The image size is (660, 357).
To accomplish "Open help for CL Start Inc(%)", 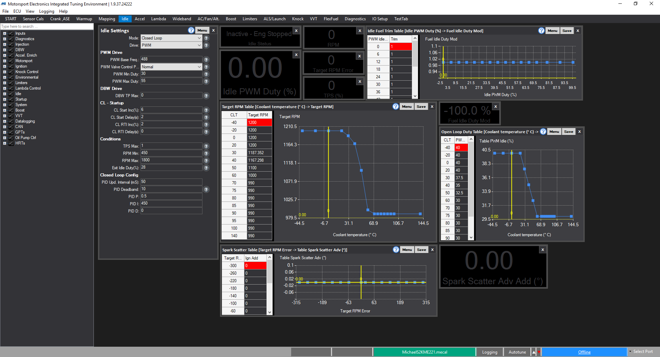I will 206,110.
